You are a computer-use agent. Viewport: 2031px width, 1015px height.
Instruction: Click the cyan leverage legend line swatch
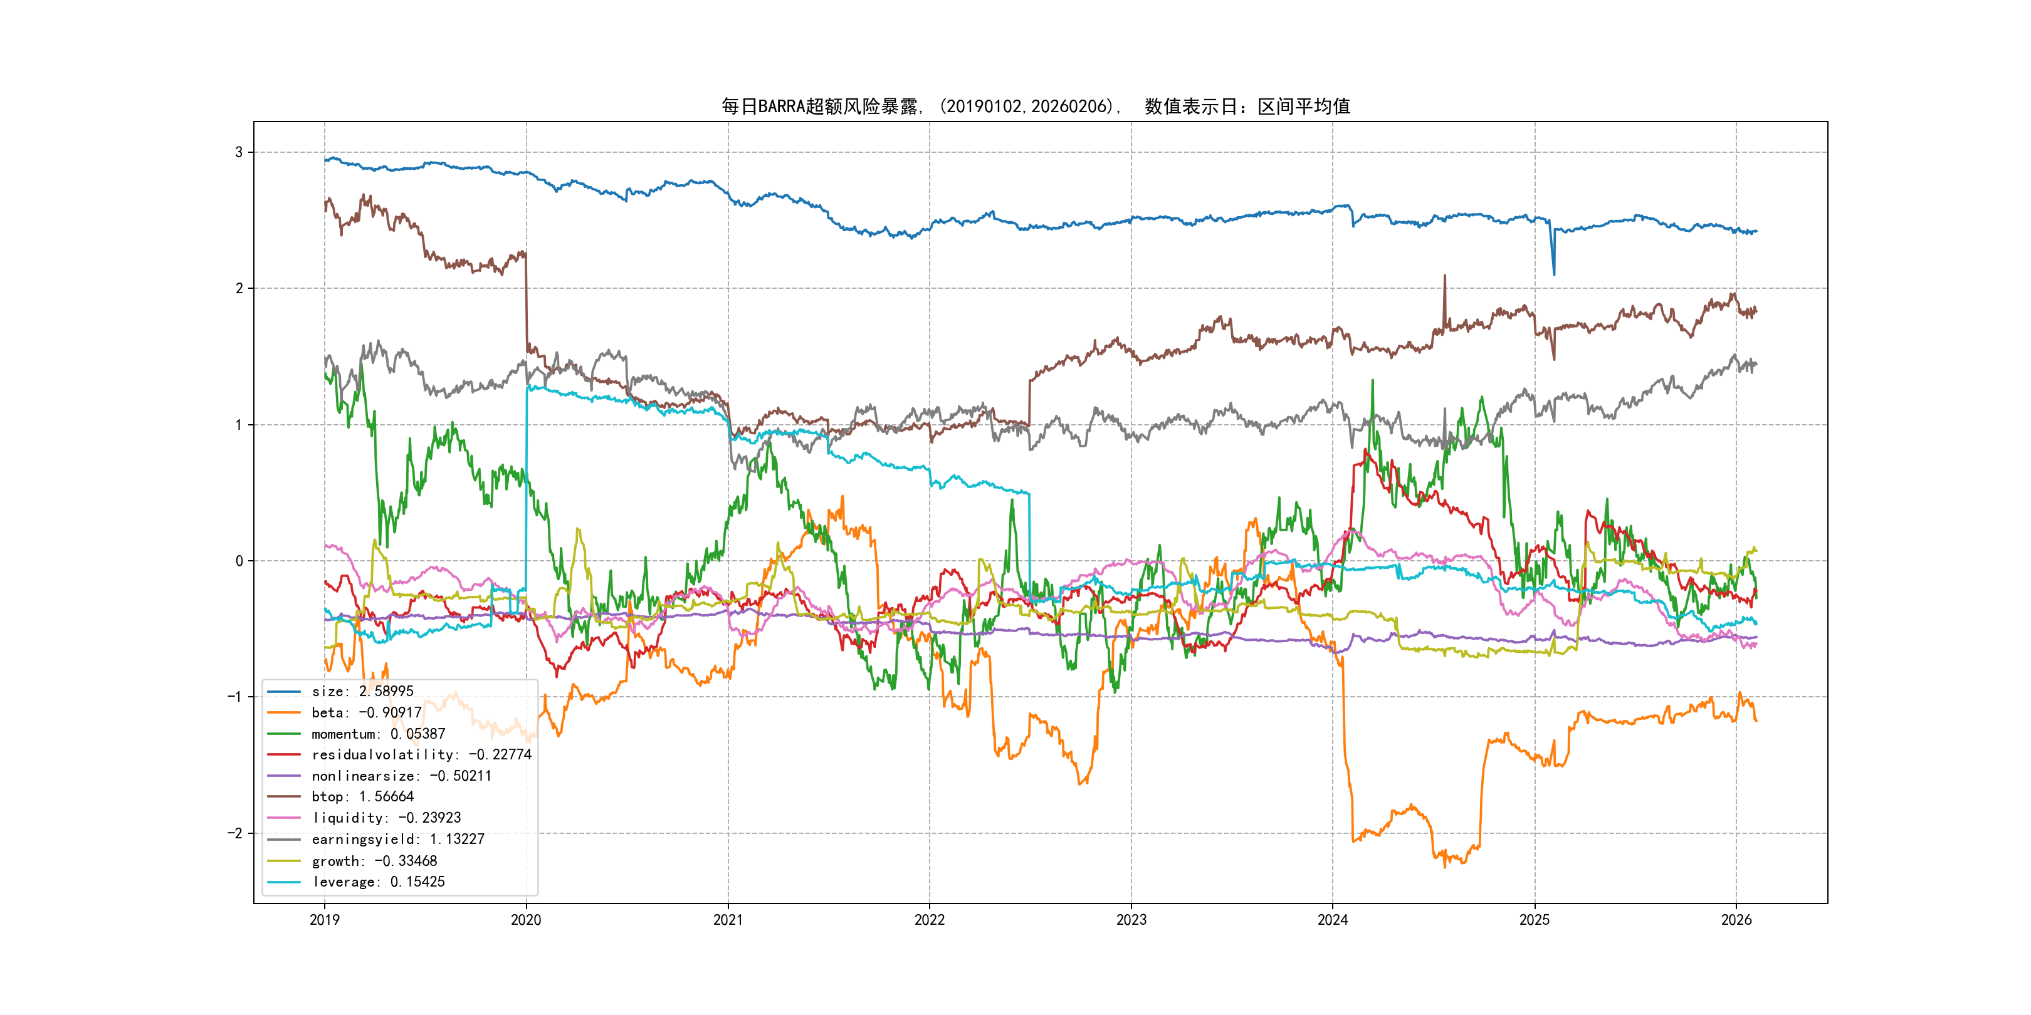(x=284, y=882)
